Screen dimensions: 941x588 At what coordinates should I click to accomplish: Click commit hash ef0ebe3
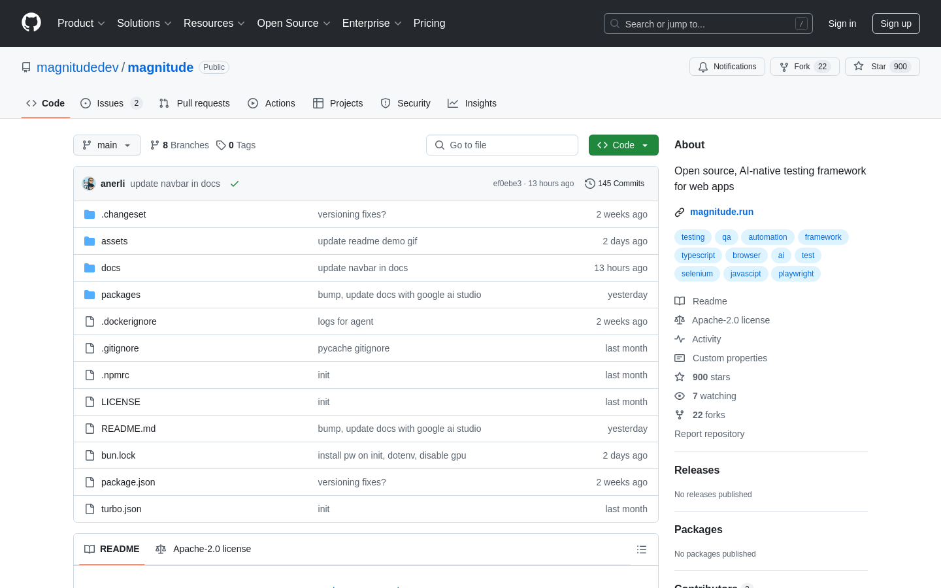(507, 184)
